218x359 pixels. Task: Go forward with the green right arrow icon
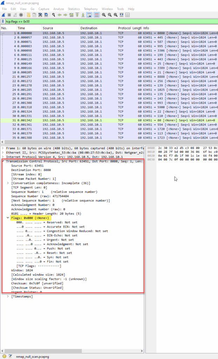[x=66, y=15]
